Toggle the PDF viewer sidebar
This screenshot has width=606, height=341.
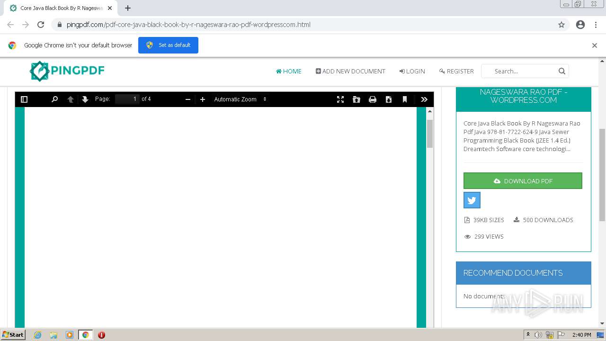(24, 99)
